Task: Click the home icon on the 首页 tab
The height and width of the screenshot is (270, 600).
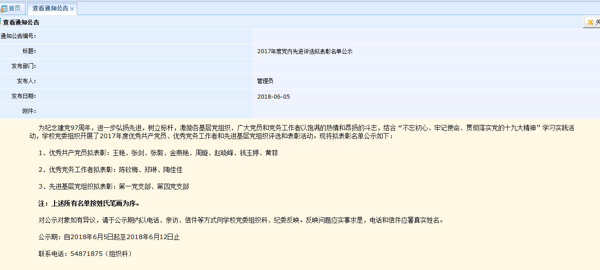Action: [x=4, y=9]
